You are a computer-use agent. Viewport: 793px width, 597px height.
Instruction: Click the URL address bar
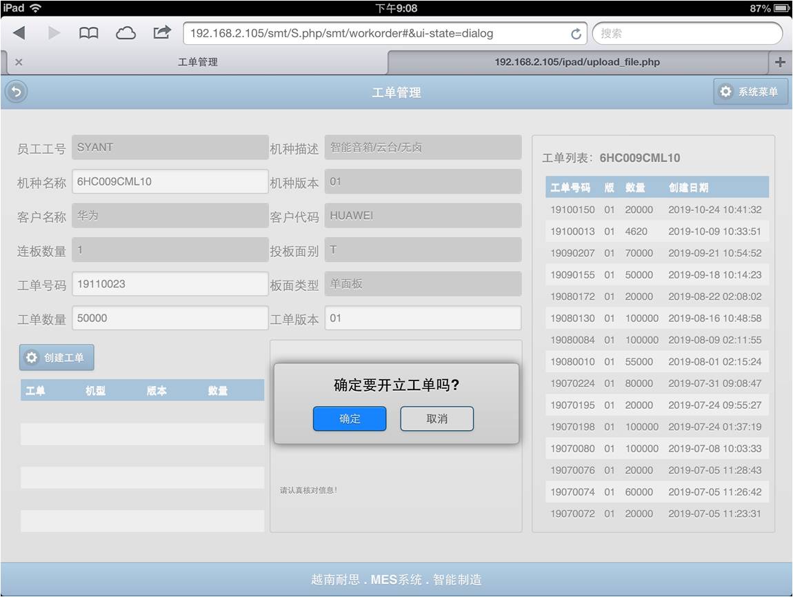[x=376, y=33]
